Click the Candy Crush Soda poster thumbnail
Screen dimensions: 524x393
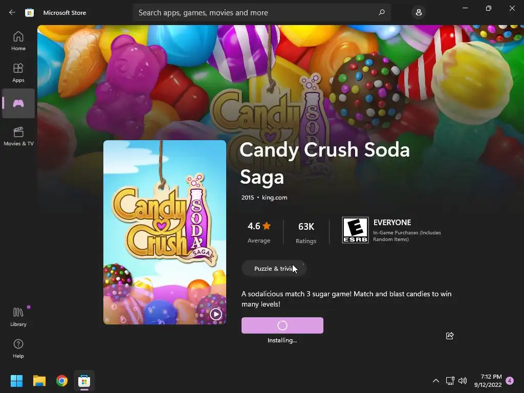(x=165, y=232)
